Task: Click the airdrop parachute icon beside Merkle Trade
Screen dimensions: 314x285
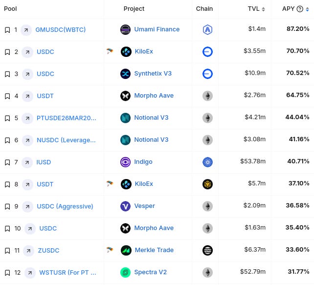Action: (x=110, y=250)
